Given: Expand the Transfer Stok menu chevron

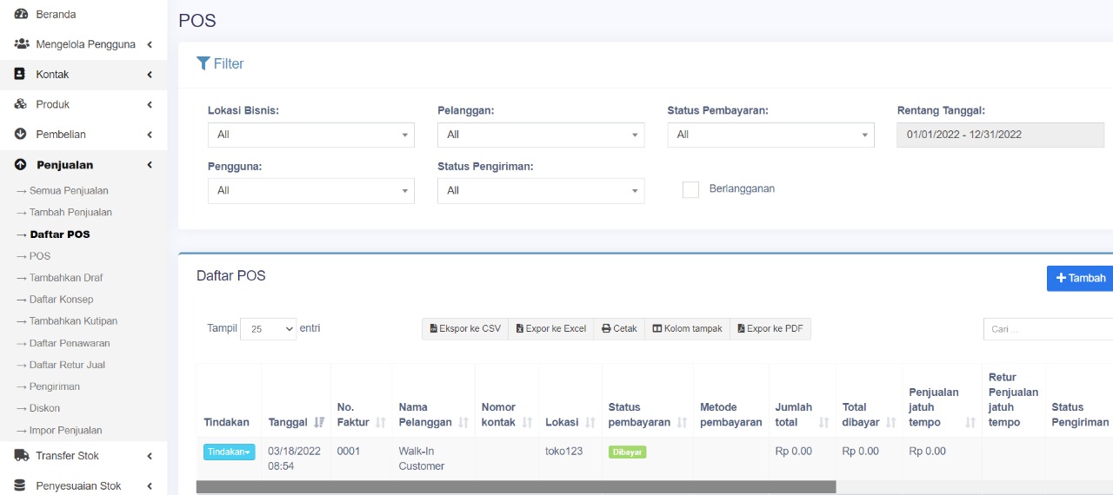Looking at the screenshot, I should click(x=150, y=456).
